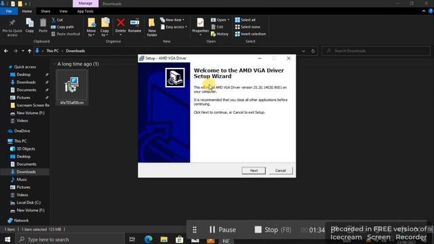Click the Search Downloads field

pos(376,51)
